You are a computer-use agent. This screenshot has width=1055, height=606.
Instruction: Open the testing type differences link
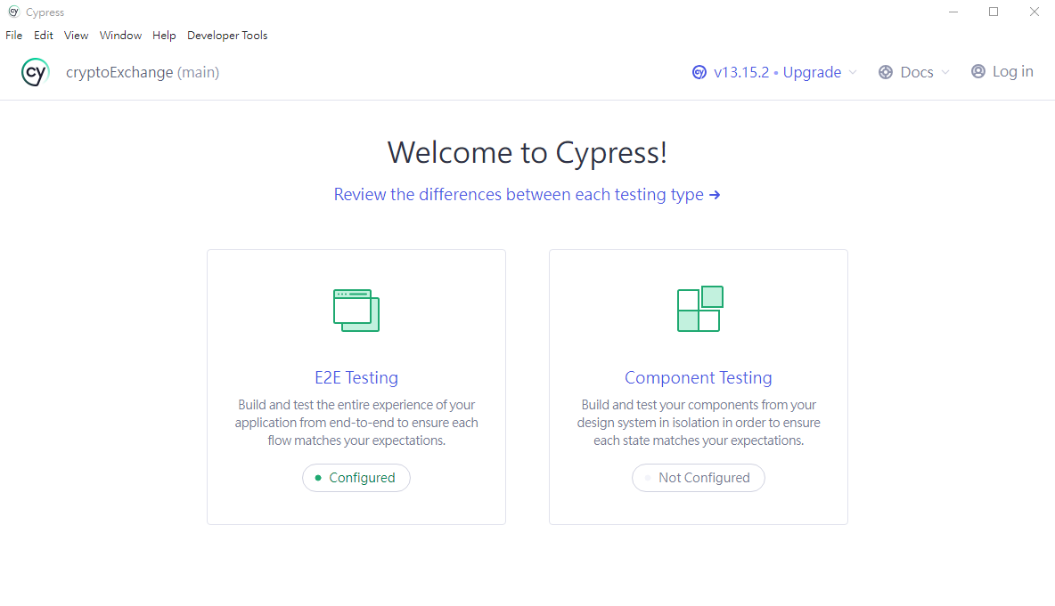[x=527, y=195]
